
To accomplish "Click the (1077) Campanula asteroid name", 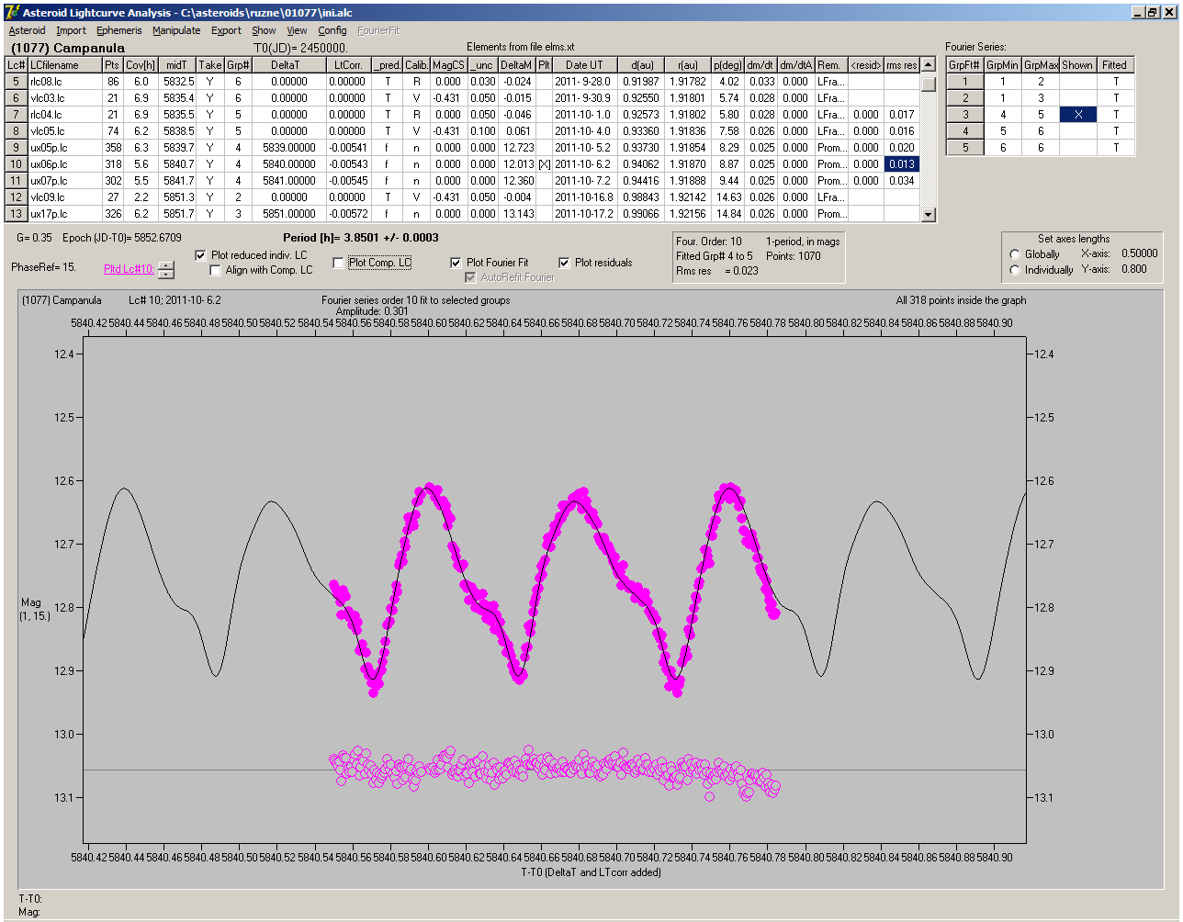I will (68, 48).
